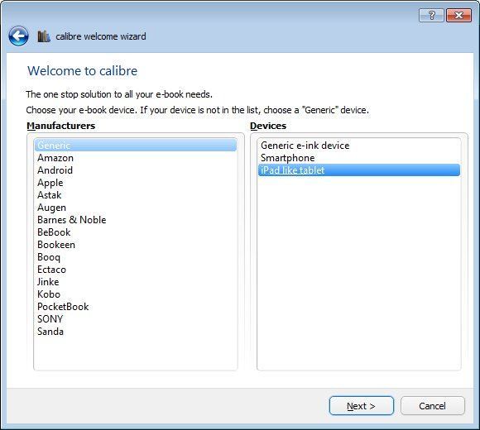Image resolution: width=480 pixels, height=430 pixels.
Task: Click the blue back arrow button
Action: pyautogui.click(x=18, y=36)
